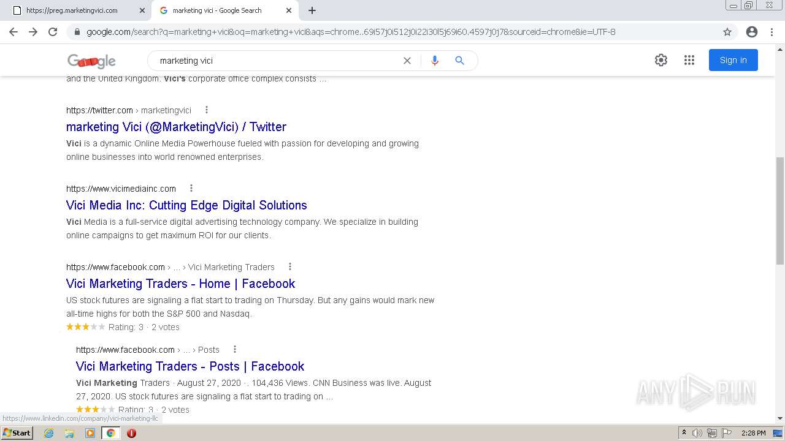Screen dimensions: 785x441
Task: View site security info via lock icon
Action: tap(77, 32)
